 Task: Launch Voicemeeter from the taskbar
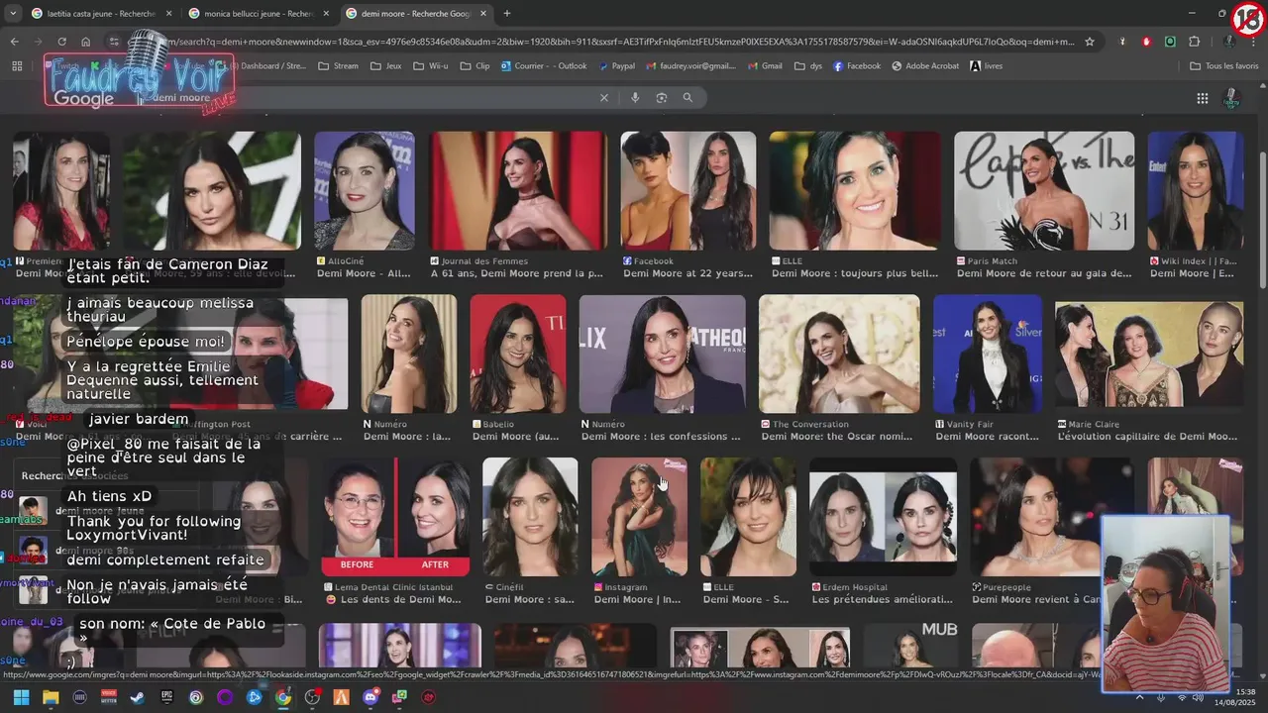click(109, 697)
